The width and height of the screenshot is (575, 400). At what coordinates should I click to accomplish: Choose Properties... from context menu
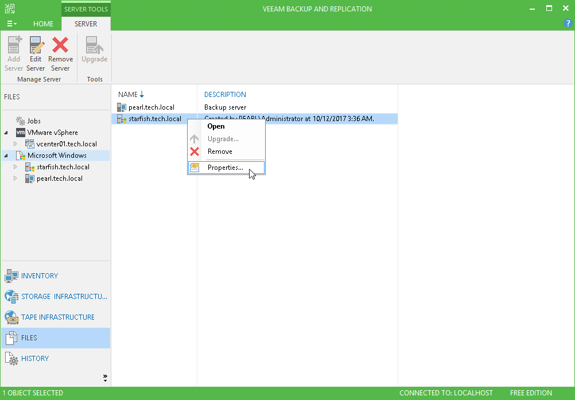(226, 168)
